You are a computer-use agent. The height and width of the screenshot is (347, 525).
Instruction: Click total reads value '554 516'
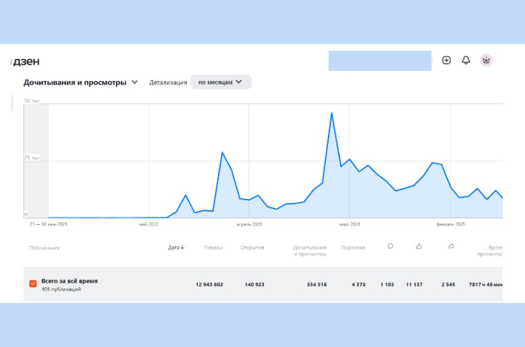[317, 285]
